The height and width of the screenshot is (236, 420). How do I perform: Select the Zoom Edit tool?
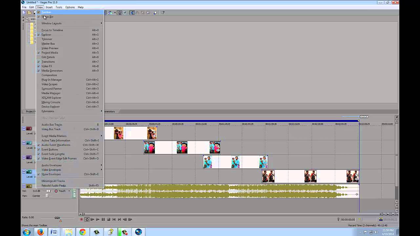(148, 12)
